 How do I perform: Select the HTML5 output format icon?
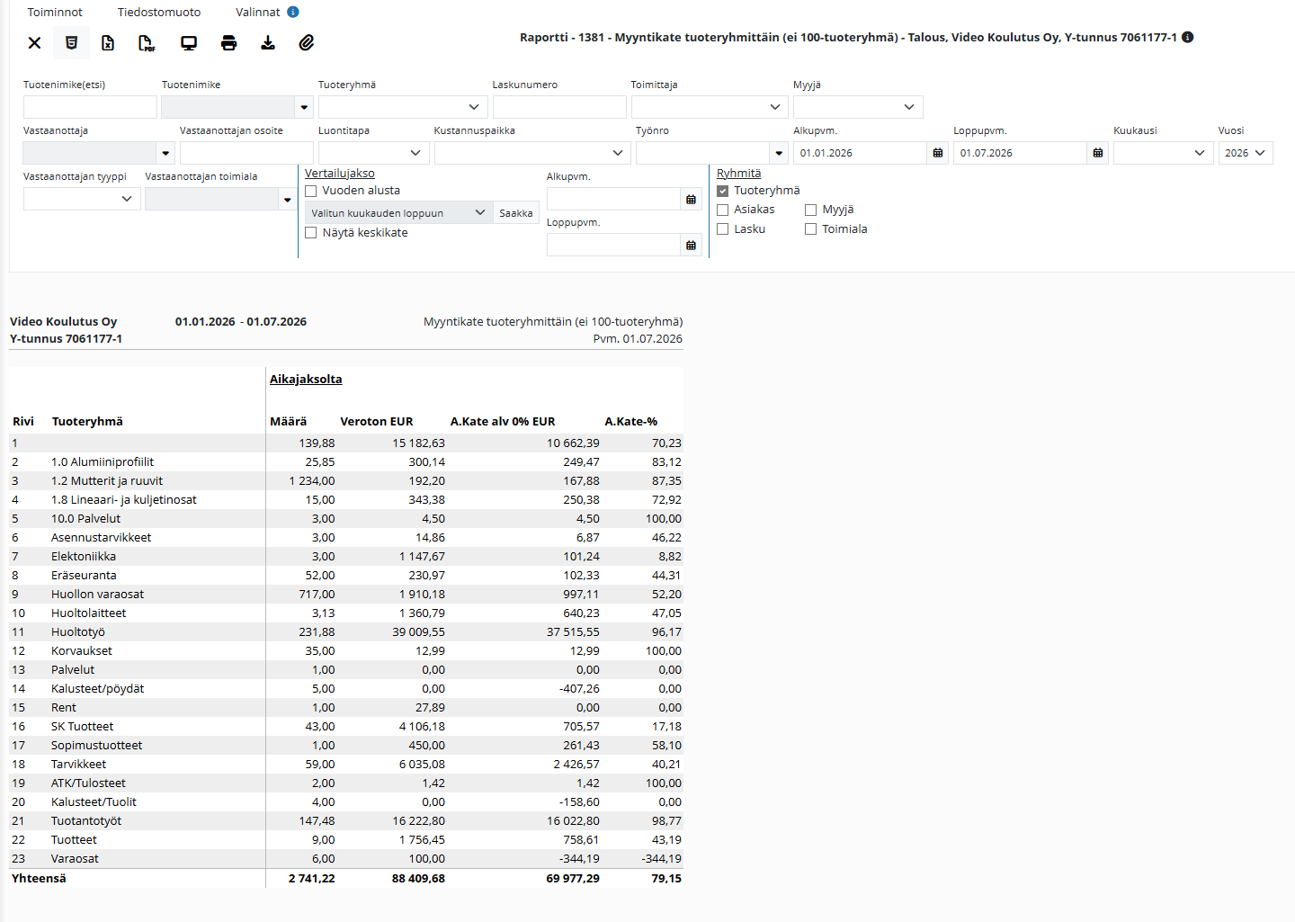71,42
